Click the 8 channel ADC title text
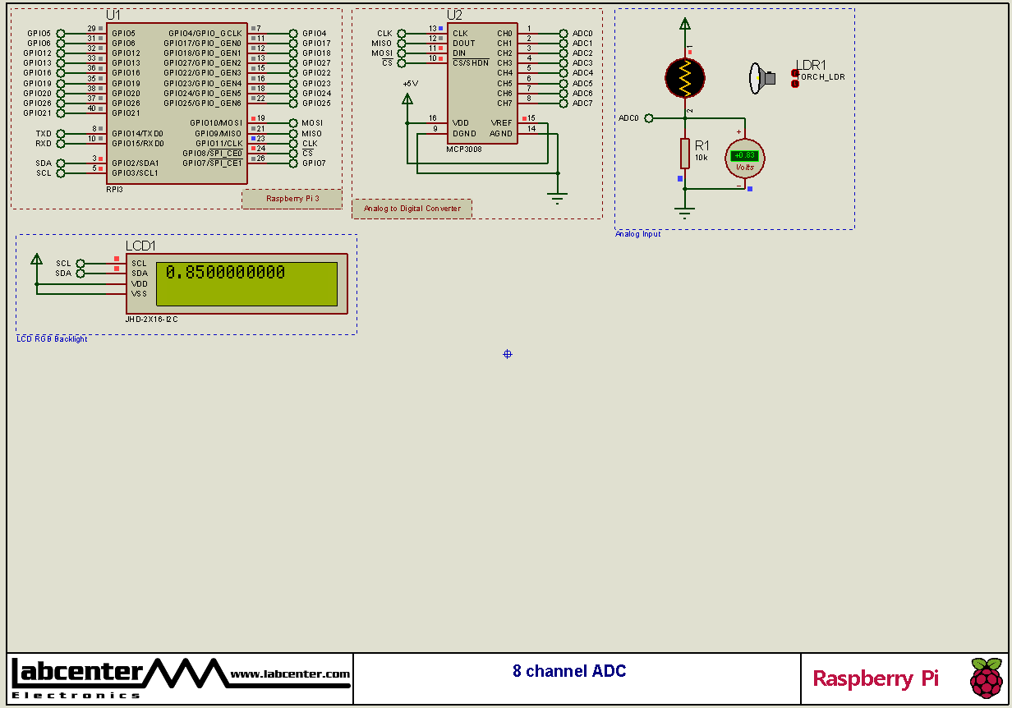This screenshot has height=708, width=1012. [x=570, y=671]
